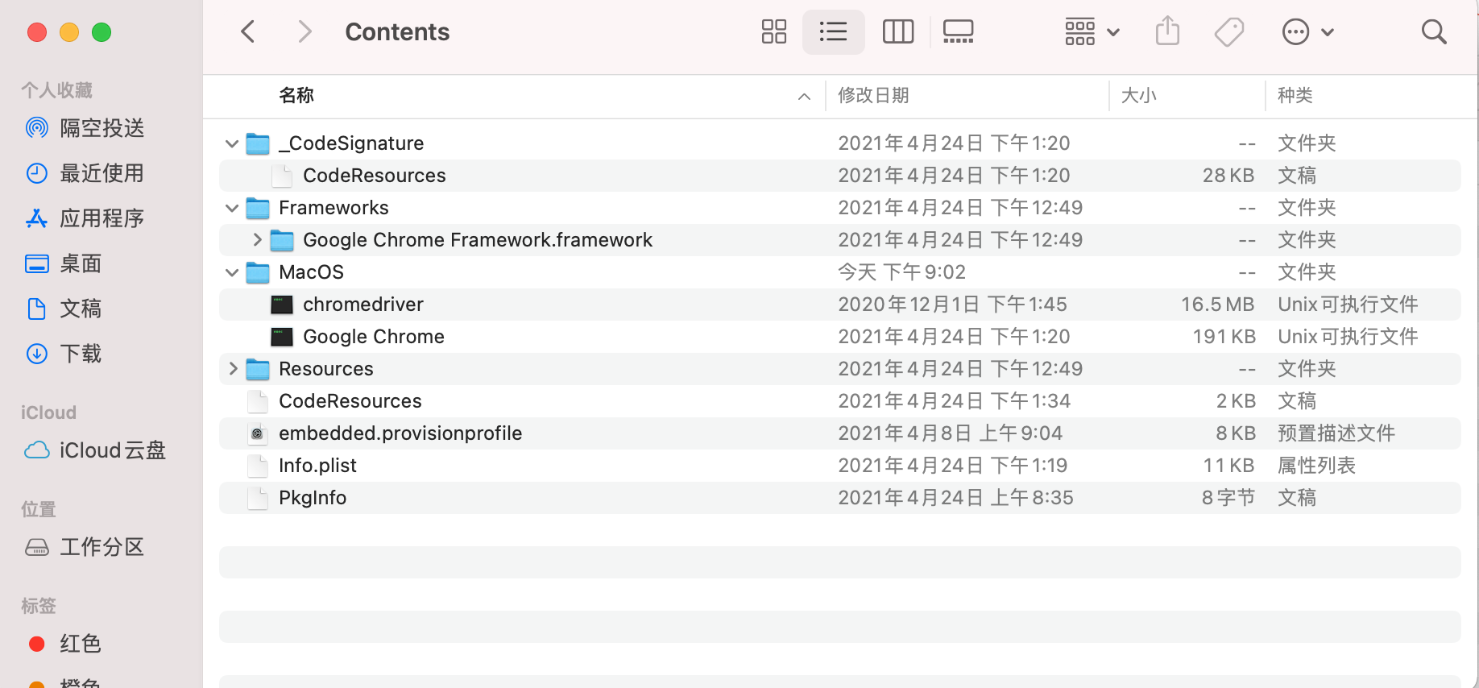This screenshot has height=688, width=1479.
Task: Open the group-by dropdown in toolbar
Action: (x=1092, y=32)
